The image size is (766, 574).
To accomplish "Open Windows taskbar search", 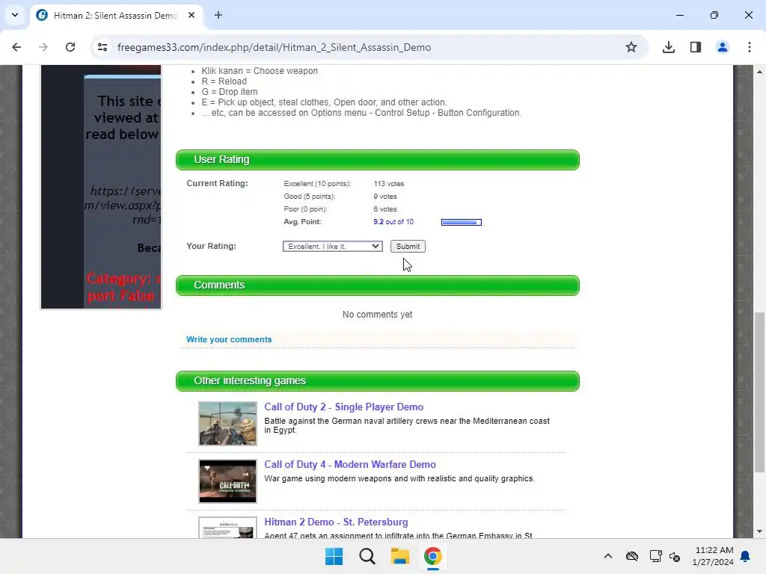I will (x=367, y=556).
